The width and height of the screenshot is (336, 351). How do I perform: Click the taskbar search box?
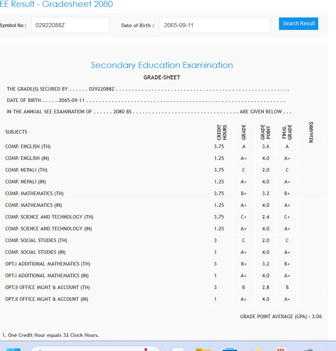93,348
